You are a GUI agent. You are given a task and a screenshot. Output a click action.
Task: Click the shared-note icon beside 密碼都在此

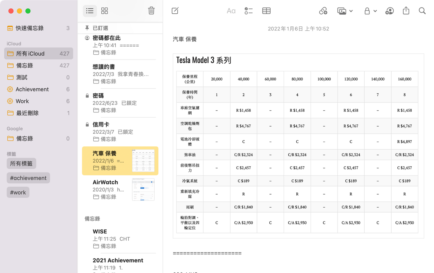point(87,38)
